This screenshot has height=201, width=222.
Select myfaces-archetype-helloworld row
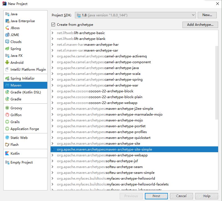134,178
